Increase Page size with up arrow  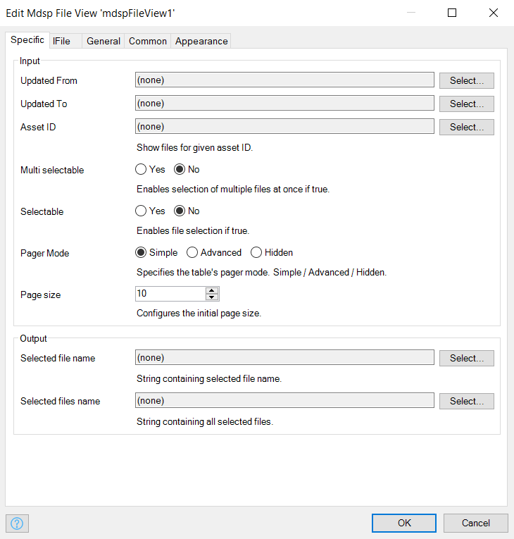point(212,290)
